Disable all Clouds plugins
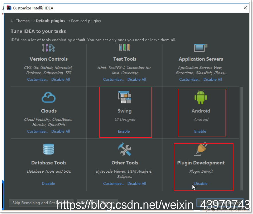The width and height of the screenshot is (253, 214). 61,131
